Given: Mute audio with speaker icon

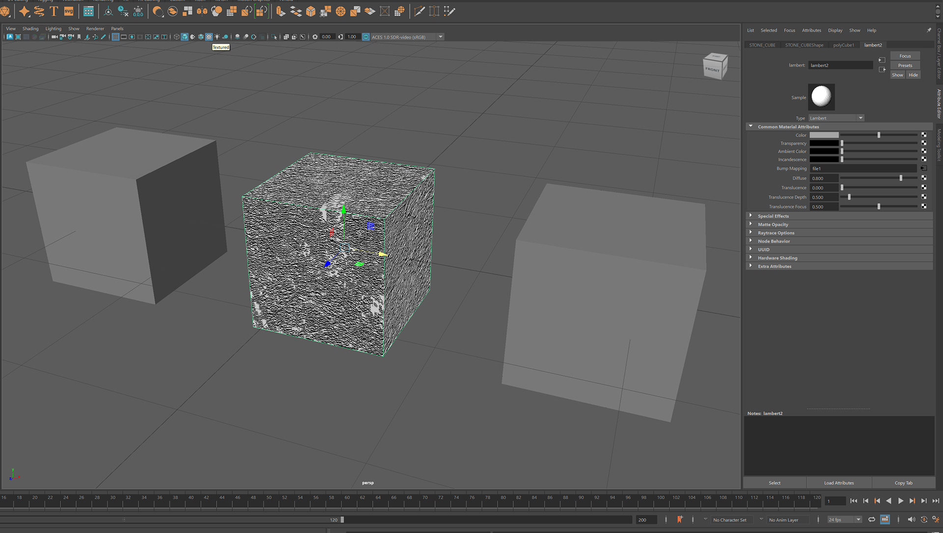Looking at the screenshot, I should tap(912, 519).
